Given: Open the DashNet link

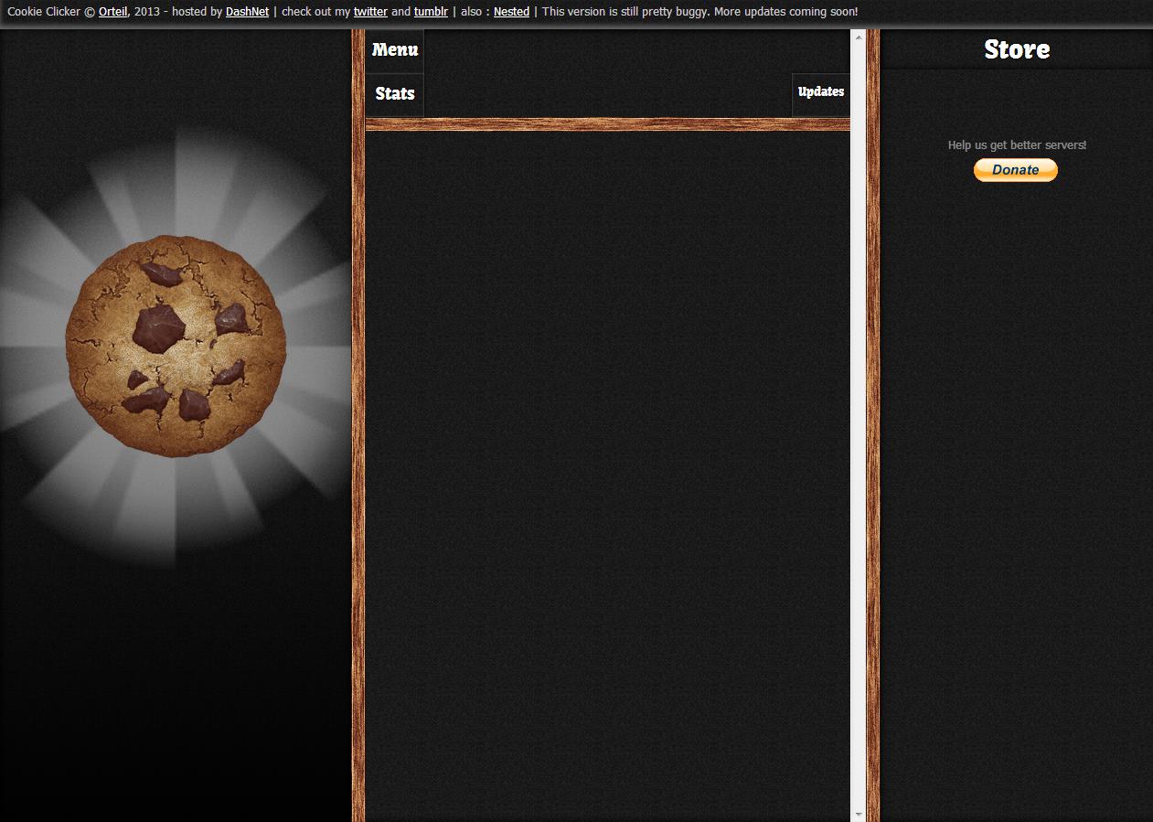Looking at the screenshot, I should click(247, 12).
